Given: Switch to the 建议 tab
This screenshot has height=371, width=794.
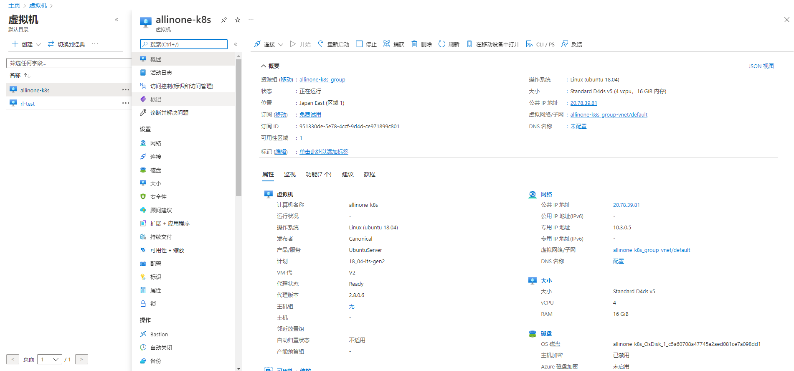Looking at the screenshot, I should (348, 174).
